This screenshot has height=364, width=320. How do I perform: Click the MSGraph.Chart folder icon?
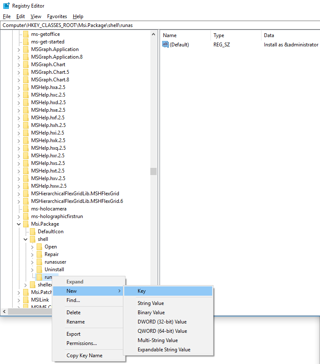(26, 65)
